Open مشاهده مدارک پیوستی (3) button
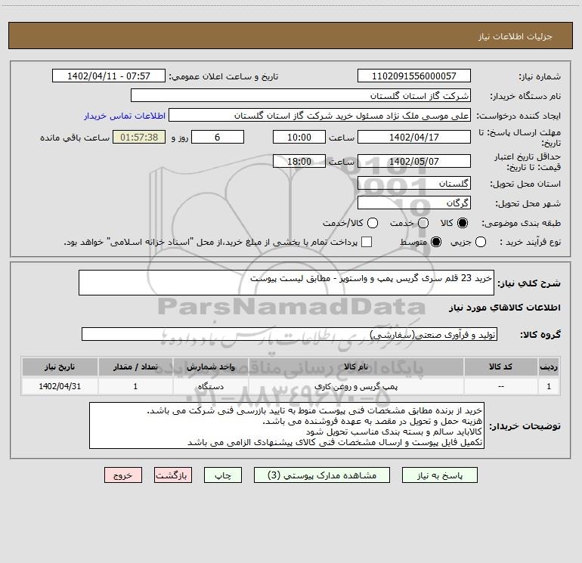This screenshot has height=563, width=582. coord(322,475)
